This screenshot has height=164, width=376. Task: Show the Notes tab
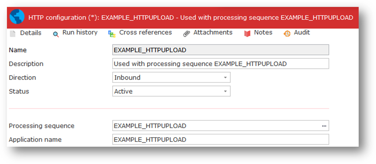263,32
